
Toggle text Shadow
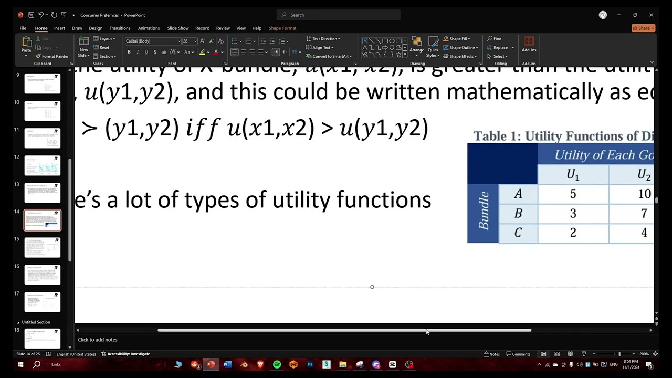[x=155, y=52]
